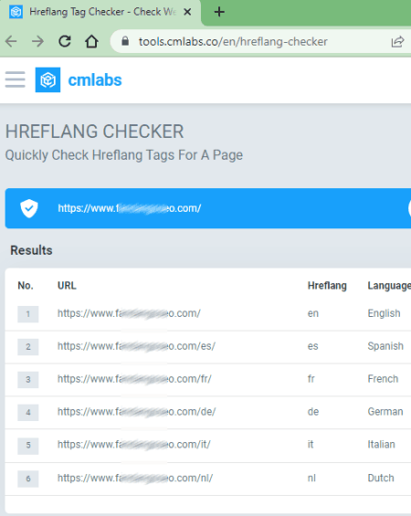Click the share page icon in address bar

point(397,42)
